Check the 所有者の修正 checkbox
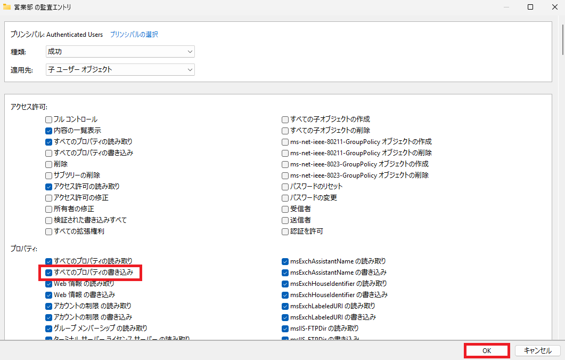The width and height of the screenshot is (565, 360). (48, 209)
